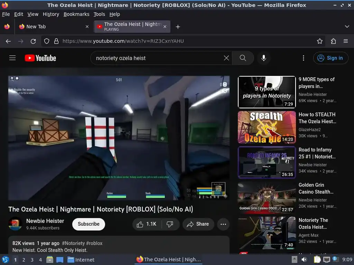Click the Sign in button

point(330,58)
